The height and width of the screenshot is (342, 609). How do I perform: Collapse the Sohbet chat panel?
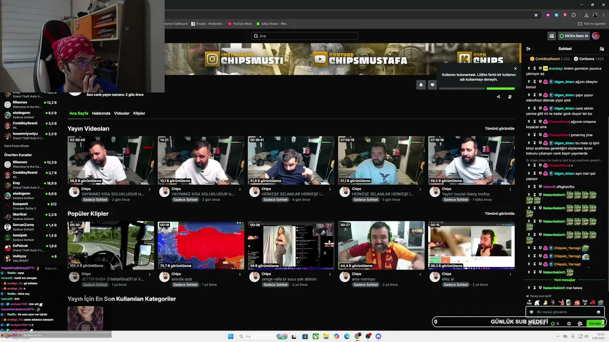528,49
